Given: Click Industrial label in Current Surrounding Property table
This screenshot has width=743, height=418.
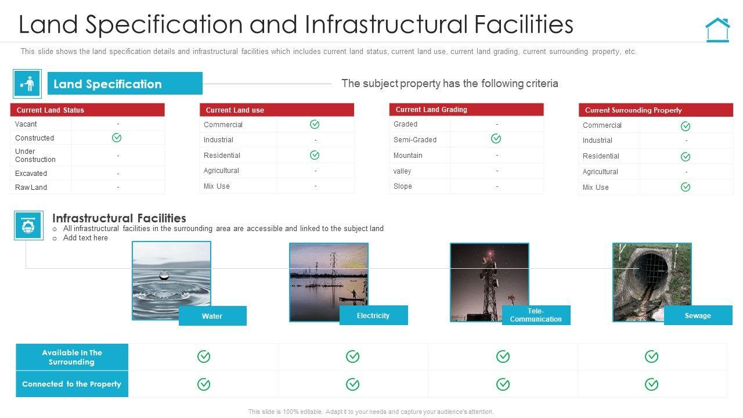Looking at the screenshot, I should 597,140.
